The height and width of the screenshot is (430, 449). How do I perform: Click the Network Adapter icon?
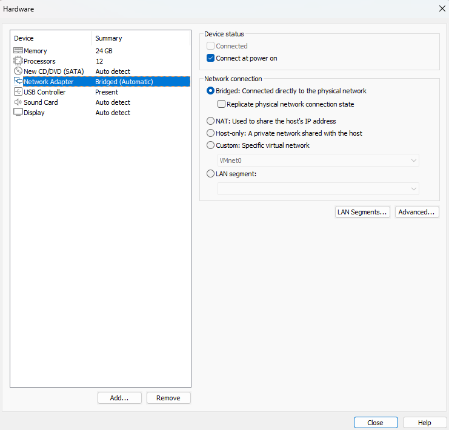click(x=18, y=81)
